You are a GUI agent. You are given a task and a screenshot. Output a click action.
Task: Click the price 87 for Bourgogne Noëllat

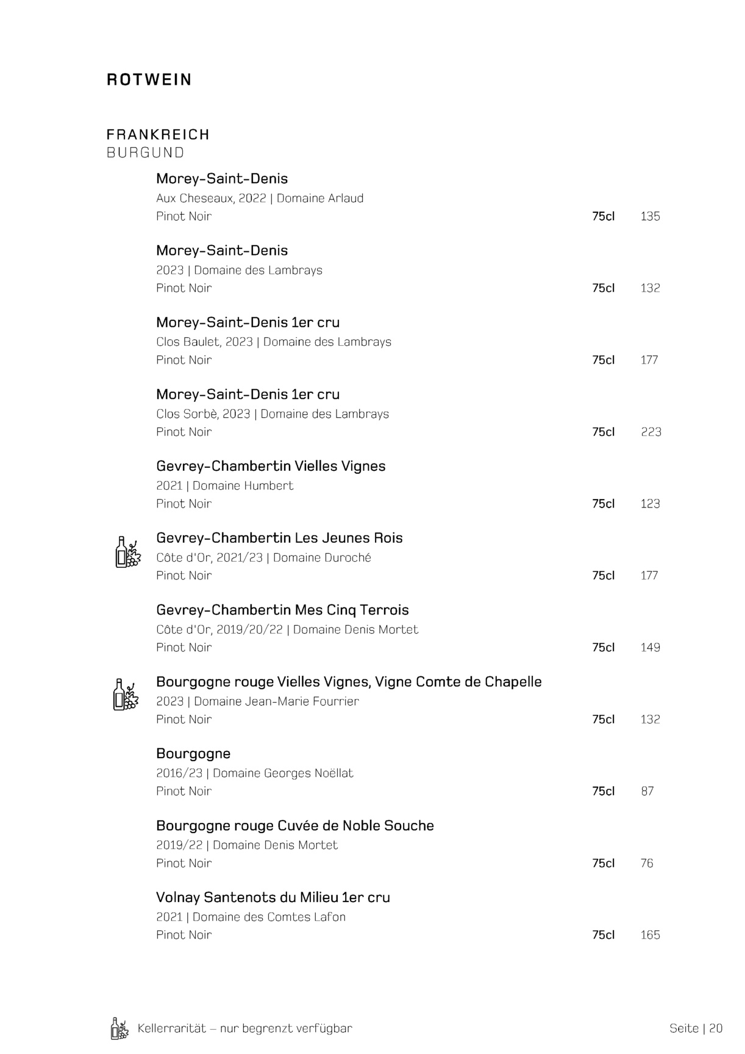pyautogui.click(x=647, y=791)
